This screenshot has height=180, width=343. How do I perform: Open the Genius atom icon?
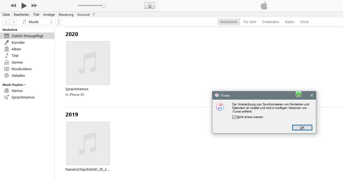click(7, 91)
